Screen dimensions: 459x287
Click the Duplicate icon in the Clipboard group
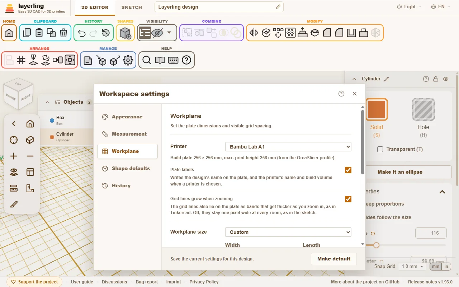(x=51, y=33)
